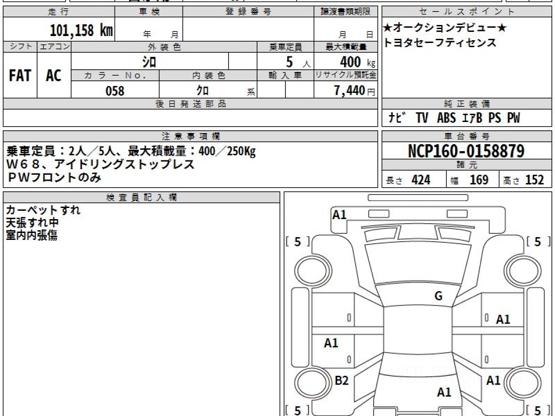Click the エアコン header cell
The width and height of the screenshot is (555, 416).
[54, 47]
